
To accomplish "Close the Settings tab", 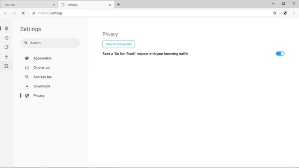I will point(110,5).
